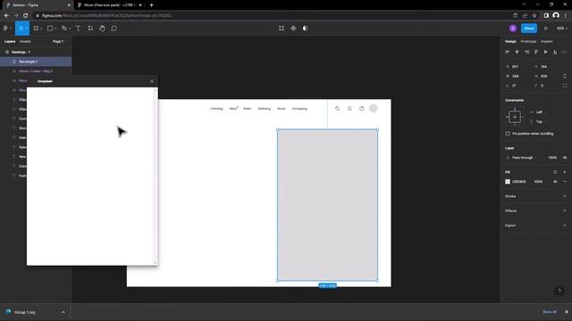Open the vertical constraint Top dropdown

coord(539,121)
